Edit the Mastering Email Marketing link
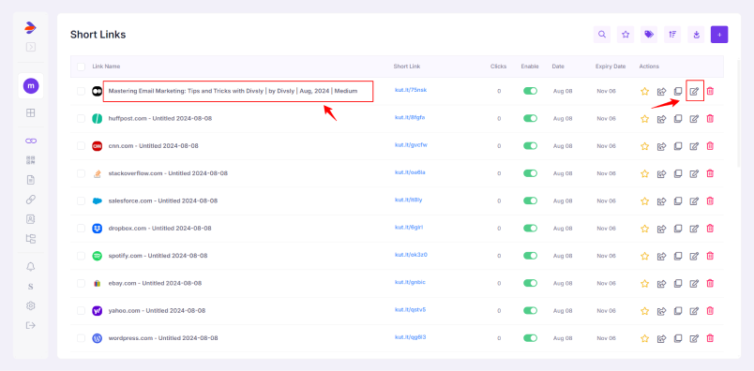 [694, 91]
